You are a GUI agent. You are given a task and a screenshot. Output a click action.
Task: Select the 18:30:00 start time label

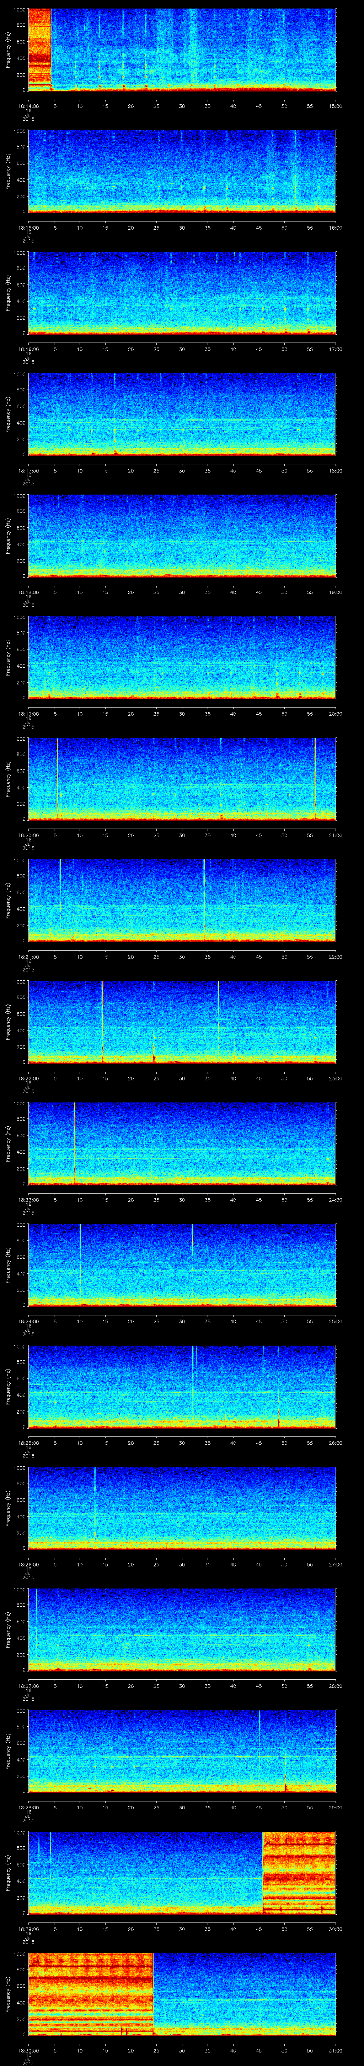click(28, 2050)
